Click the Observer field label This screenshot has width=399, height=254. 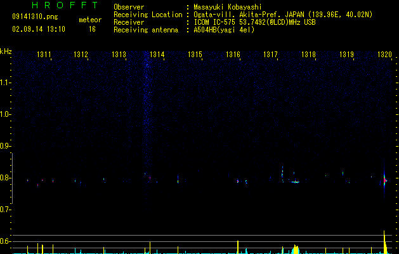129,7
